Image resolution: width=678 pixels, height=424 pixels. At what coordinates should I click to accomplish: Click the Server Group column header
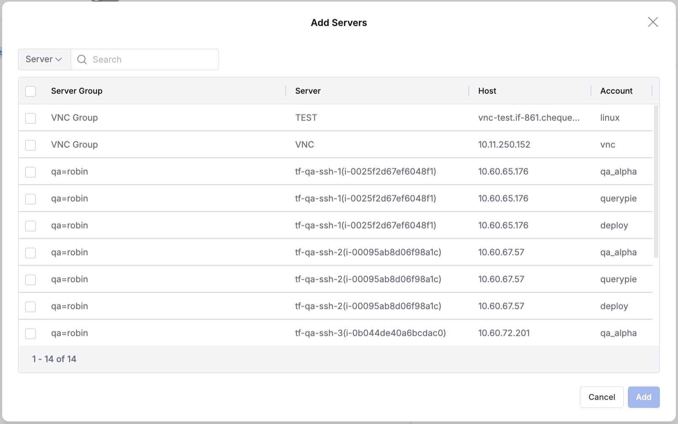coord(77,91)
